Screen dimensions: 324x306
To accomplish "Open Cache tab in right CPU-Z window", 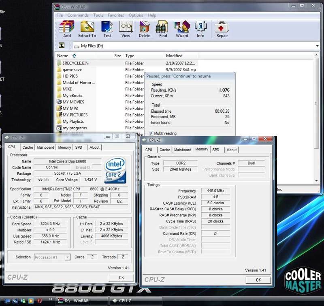I will (165, 150).
